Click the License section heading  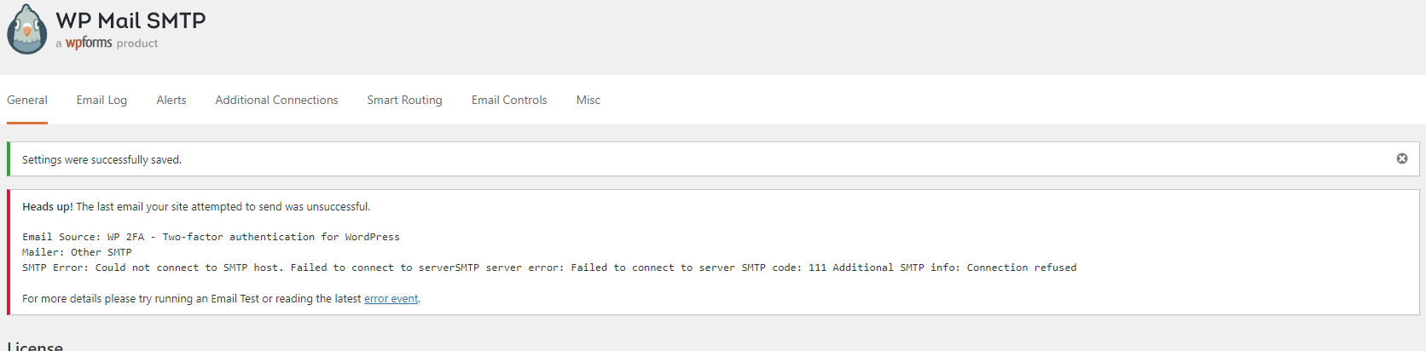pyautogui.click(x=35, y=346)
